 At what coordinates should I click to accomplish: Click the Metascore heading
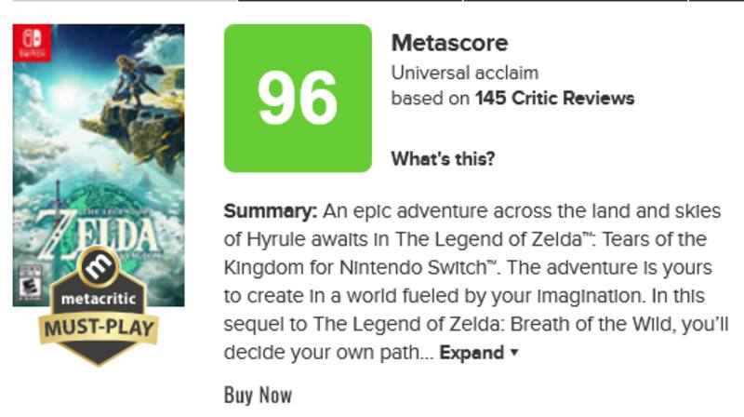click(x=449, y=43)
